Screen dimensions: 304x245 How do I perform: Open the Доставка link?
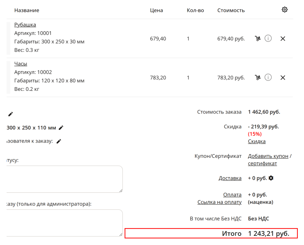[x=230, y=178]
